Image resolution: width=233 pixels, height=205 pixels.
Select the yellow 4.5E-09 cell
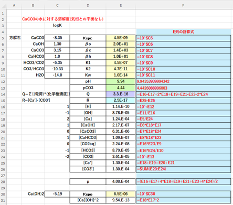121,38
